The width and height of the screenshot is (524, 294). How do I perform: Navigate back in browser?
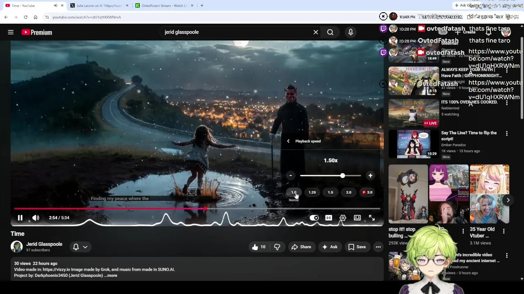pos(6,17)
